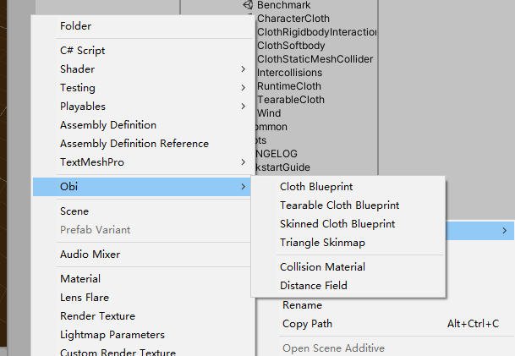
Task: Select the Wind scene file
Action: tap(269, 113)
